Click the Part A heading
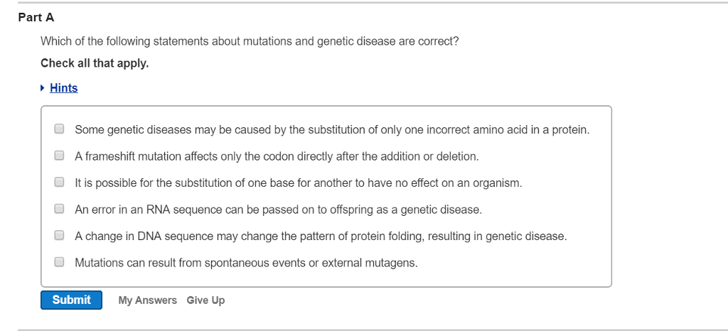728x331 pixels. tap(36, 18)
